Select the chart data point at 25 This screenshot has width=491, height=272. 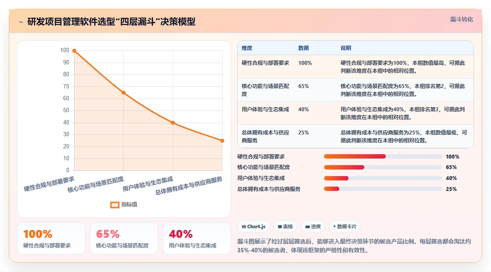(x=222, y=141)
